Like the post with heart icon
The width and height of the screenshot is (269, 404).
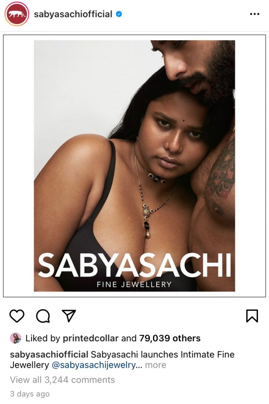pos(17,316)
